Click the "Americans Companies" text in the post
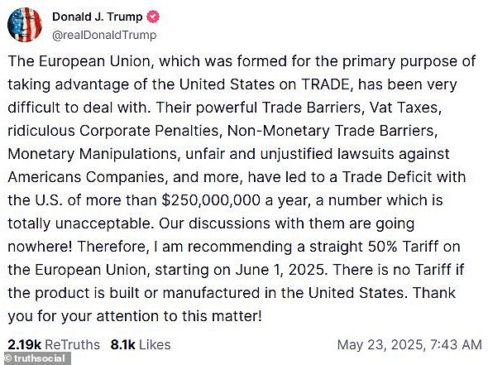 [87, 177]
